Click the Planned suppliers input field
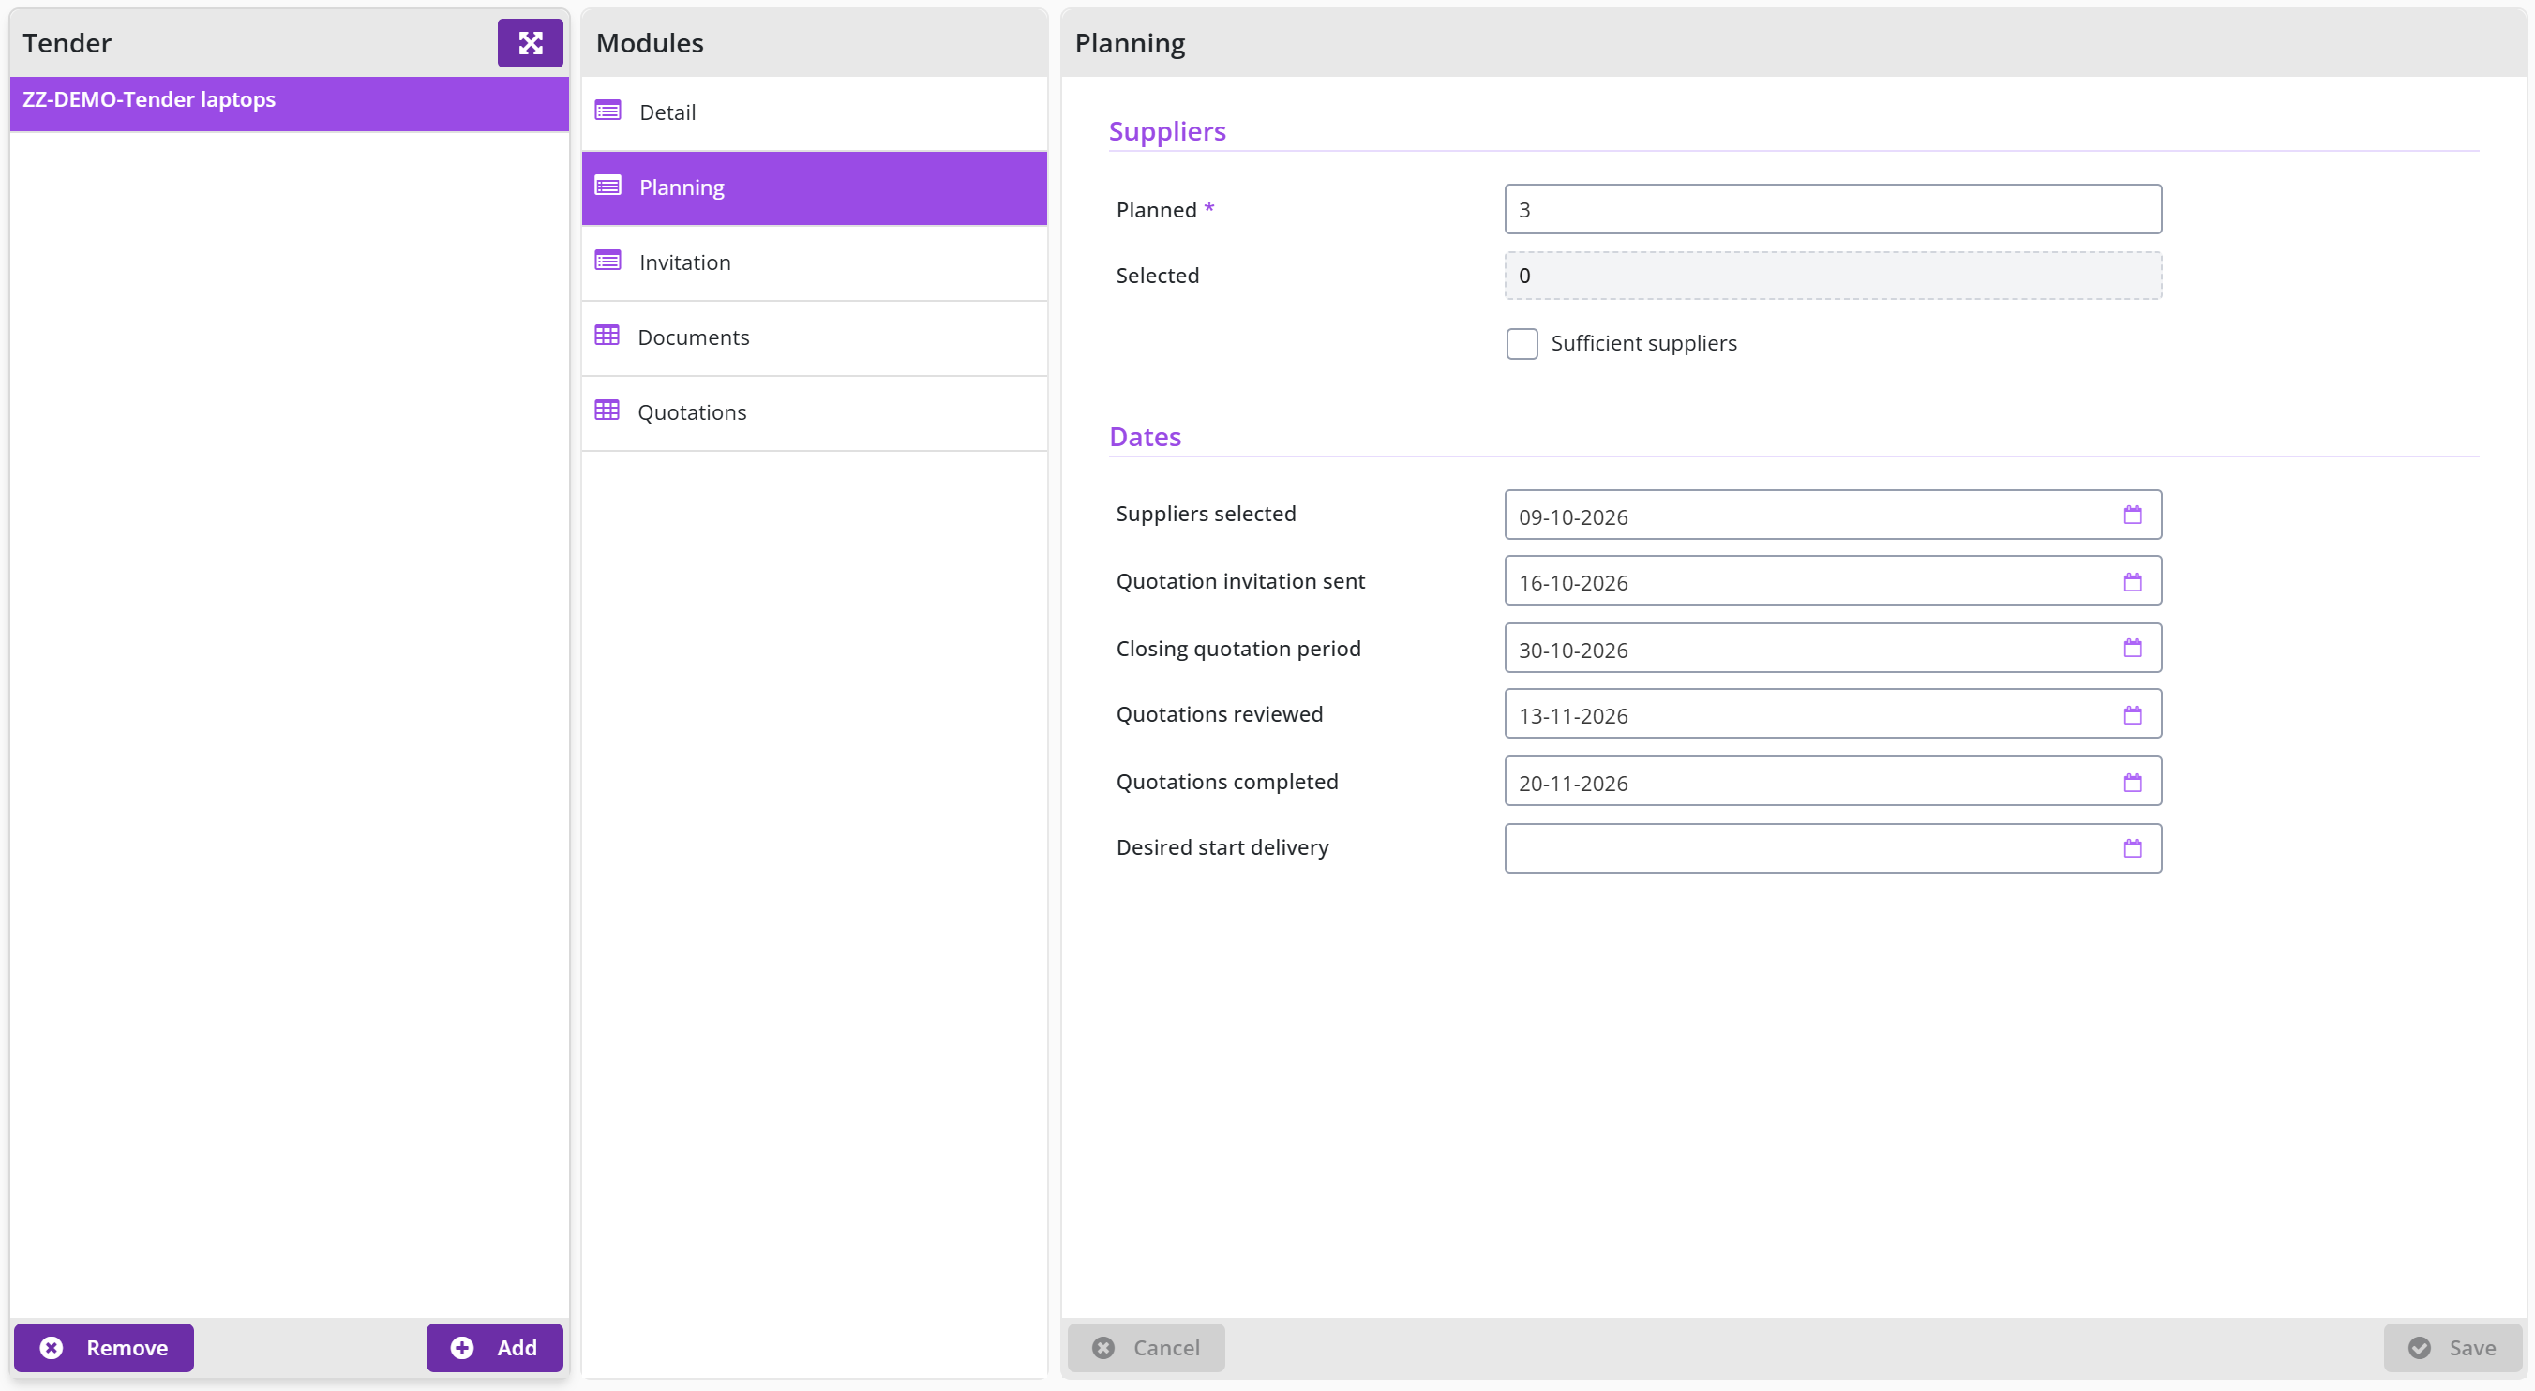The width and height of the screenshot is (2535, 1391). point(1833,210)
